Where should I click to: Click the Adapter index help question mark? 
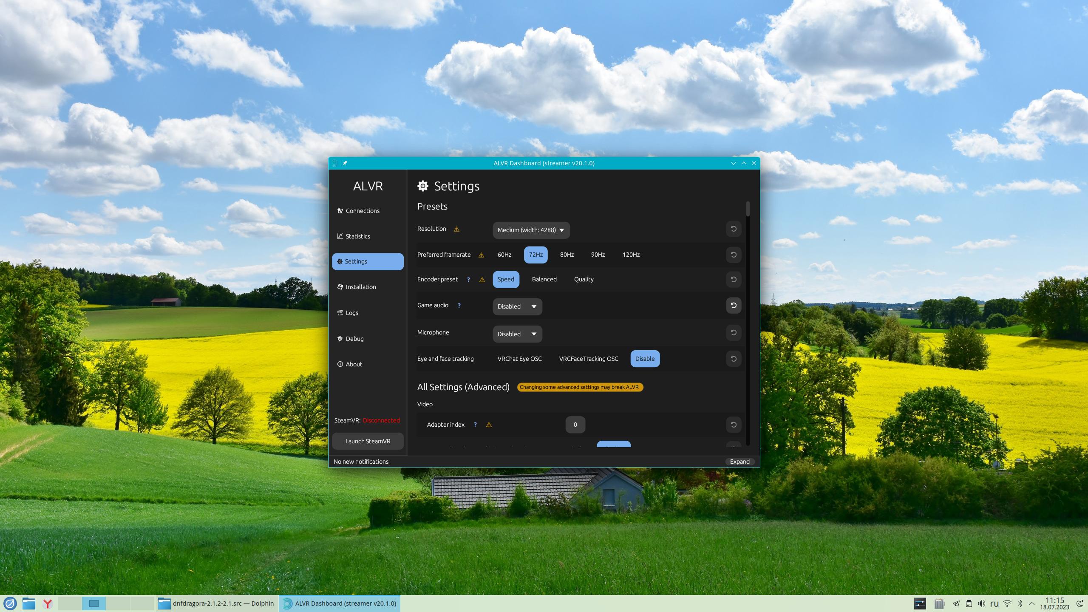475,425
